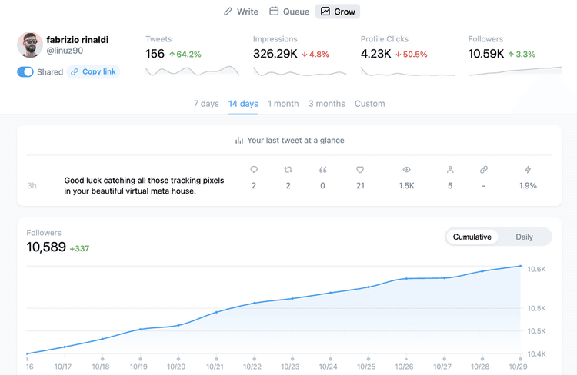
Task: Open the Custom date range picker
Action: pos(369,104)
